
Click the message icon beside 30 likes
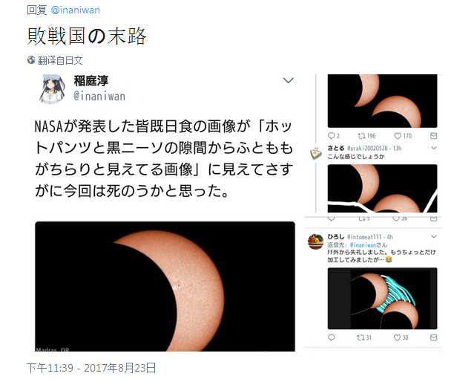(433, 337)
